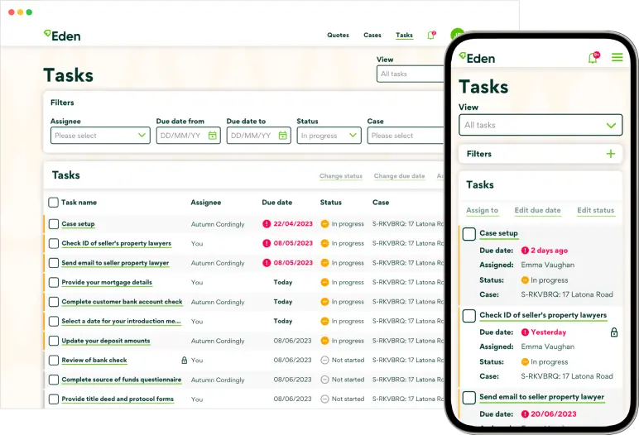Open Complete source of funds questionnaire task
Screen dimensions: 639x435
point(122,380)
